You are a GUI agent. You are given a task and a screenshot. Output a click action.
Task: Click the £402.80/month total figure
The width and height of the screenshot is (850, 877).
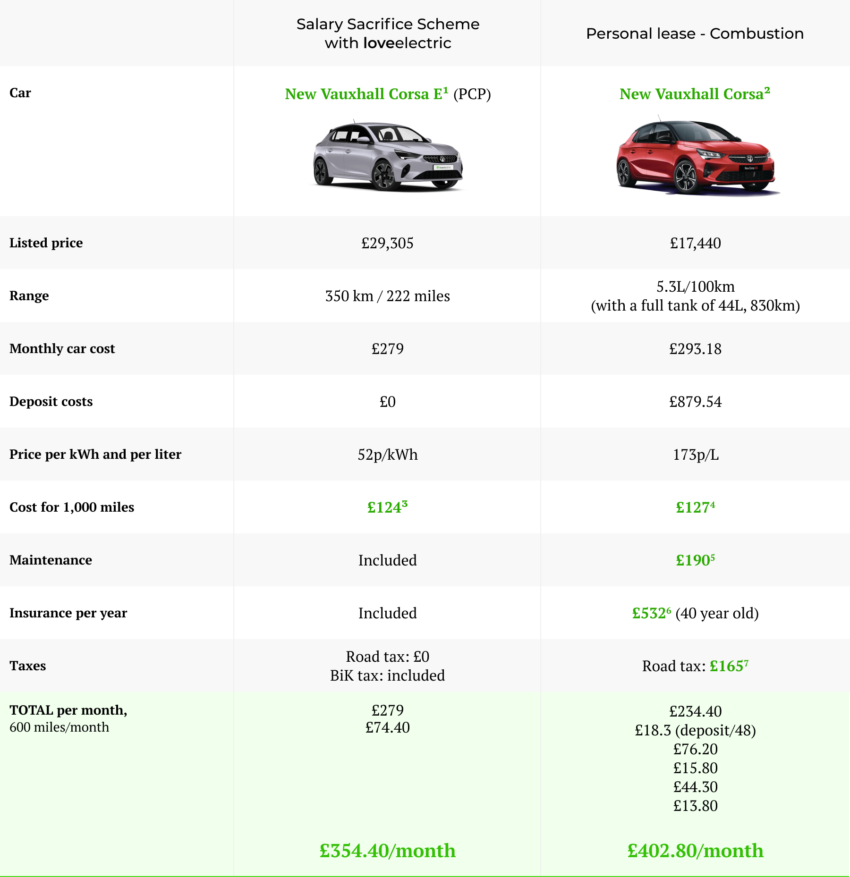click(x=695, y=851)
